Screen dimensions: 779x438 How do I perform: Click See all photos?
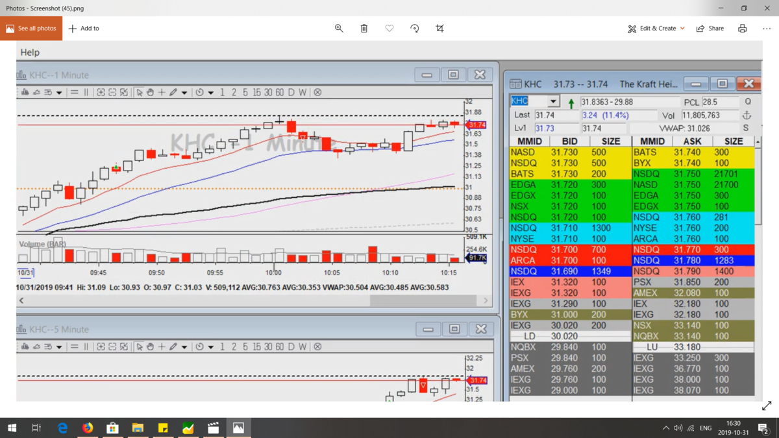tap(31, 29)
